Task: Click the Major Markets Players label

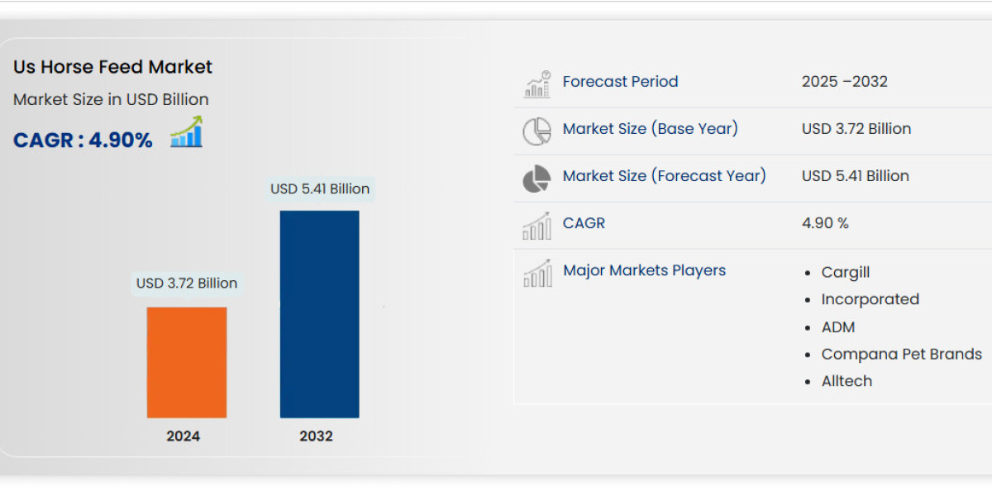Action: point(644,270)
